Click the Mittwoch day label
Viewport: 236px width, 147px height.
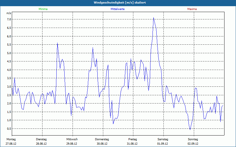pyautogui.click(x=72, y=139)
